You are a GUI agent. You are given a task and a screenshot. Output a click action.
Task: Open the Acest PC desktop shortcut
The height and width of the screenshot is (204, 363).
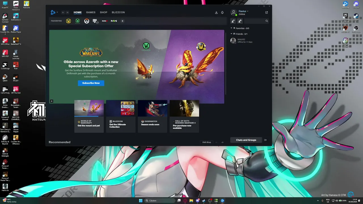point(5,5)
